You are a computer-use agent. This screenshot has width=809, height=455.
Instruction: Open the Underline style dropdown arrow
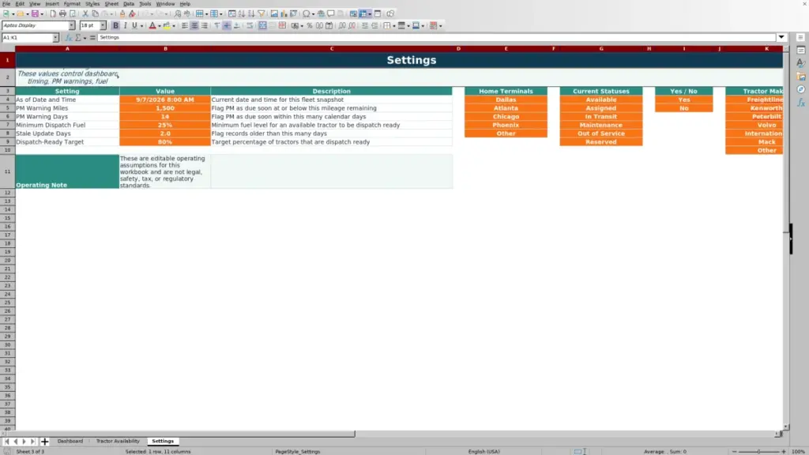click(x=141, y=26)
